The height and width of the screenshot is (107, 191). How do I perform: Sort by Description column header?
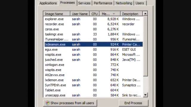coord(131,14)
